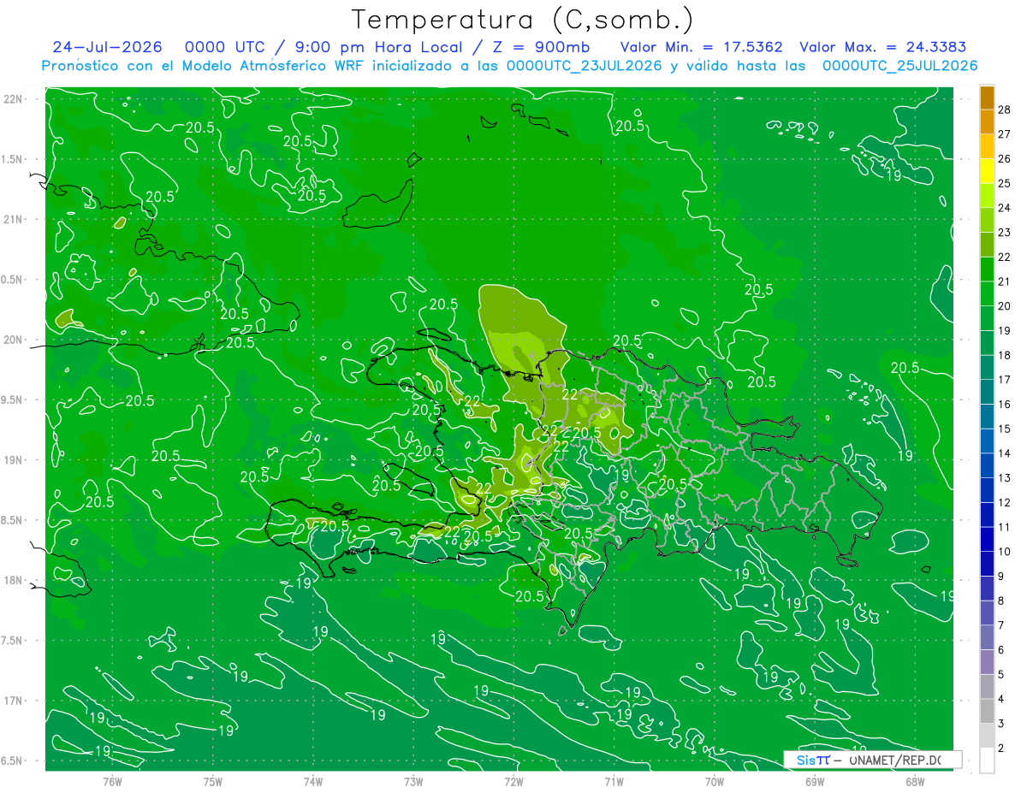Click the "73W" longitude axis label
Screen dimensions: 1027x793
[413, 782]
